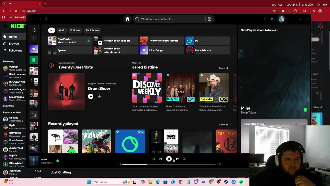This screenshot has width=330, height=186.
Task: Create new playlist with plus icon
Action: click(34, 38)
